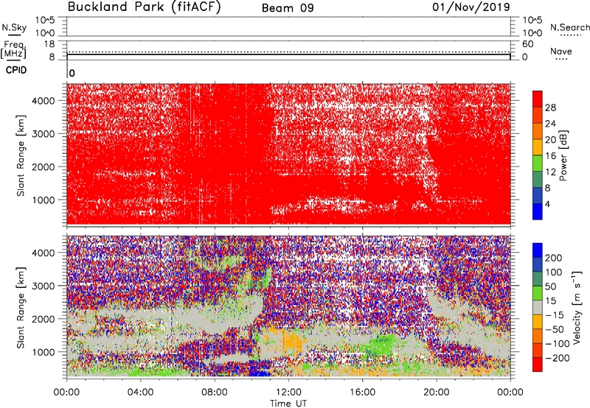
Task: Click the blue bottom segment of power colorbar
Action: 538,211
